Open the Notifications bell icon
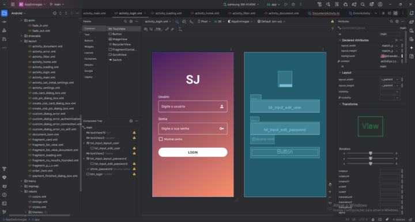Screen dimensions: 415x222 click(x=412, y=13)
